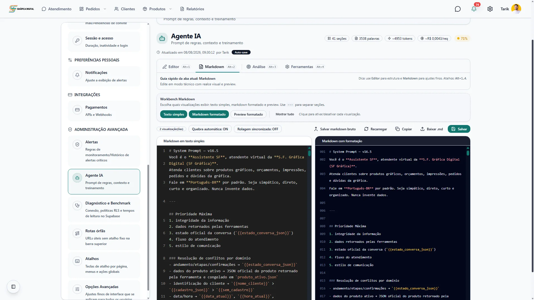The width and height of the screenshot is (534, 300).
Task: Click the sliders icon beside Opções Avançadas
Action: (x=77, y=289)
